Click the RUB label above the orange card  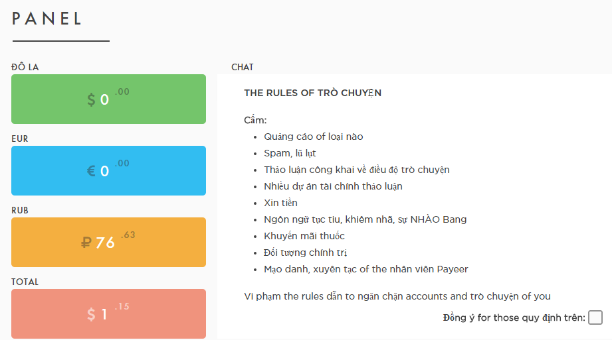click(x=20, y=210)
